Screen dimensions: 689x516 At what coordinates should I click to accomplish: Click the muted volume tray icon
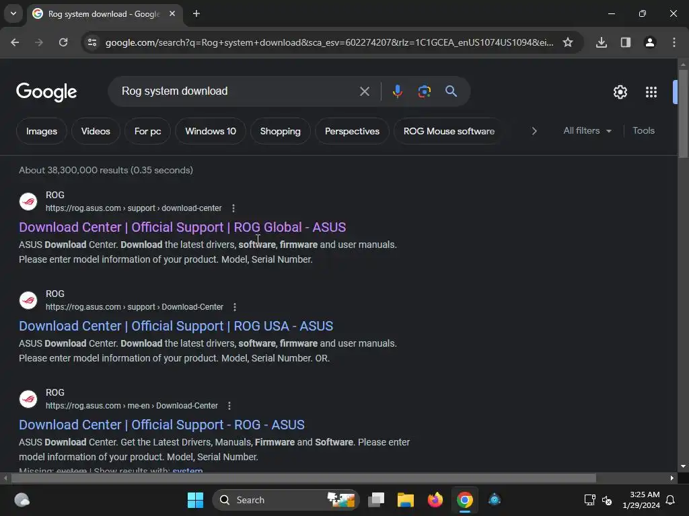tap(607, 500)
